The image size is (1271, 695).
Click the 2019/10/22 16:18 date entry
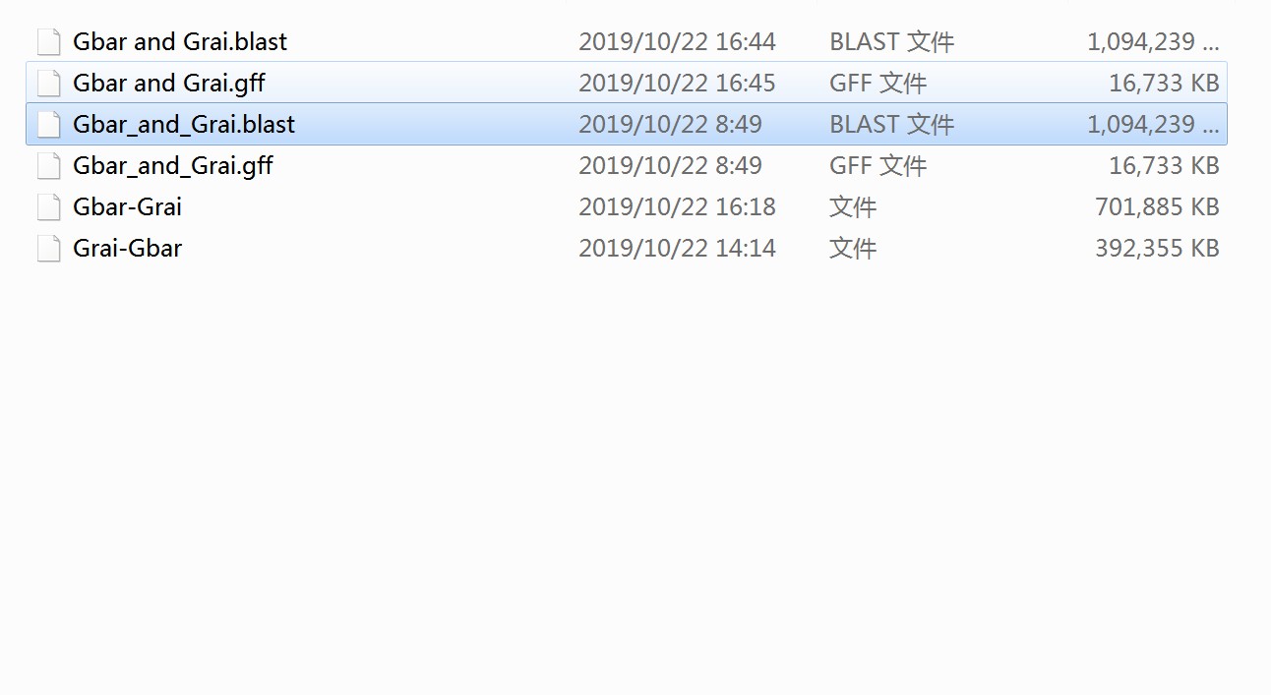tap(677, 206)
